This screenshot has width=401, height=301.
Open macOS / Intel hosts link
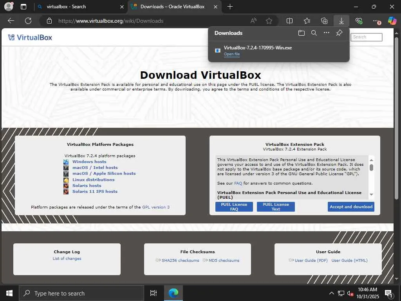click(x=95, y=168)
